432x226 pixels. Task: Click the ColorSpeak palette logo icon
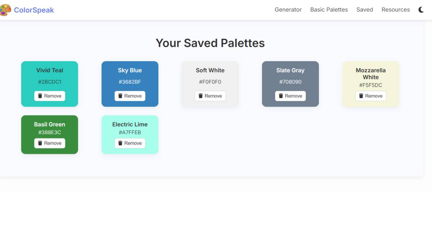click(x=5, y=10)
